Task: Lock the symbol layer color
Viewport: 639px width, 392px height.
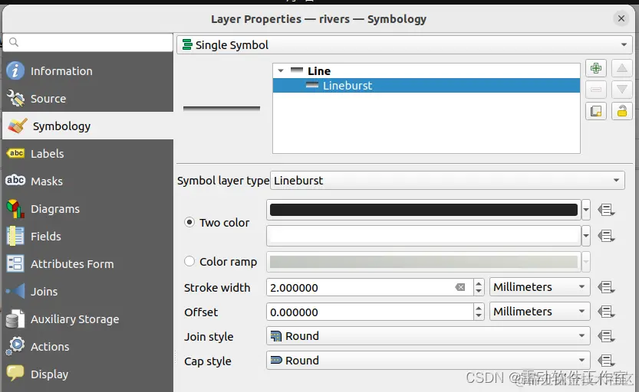Action: pyautogui.click(x=622, y=111)
